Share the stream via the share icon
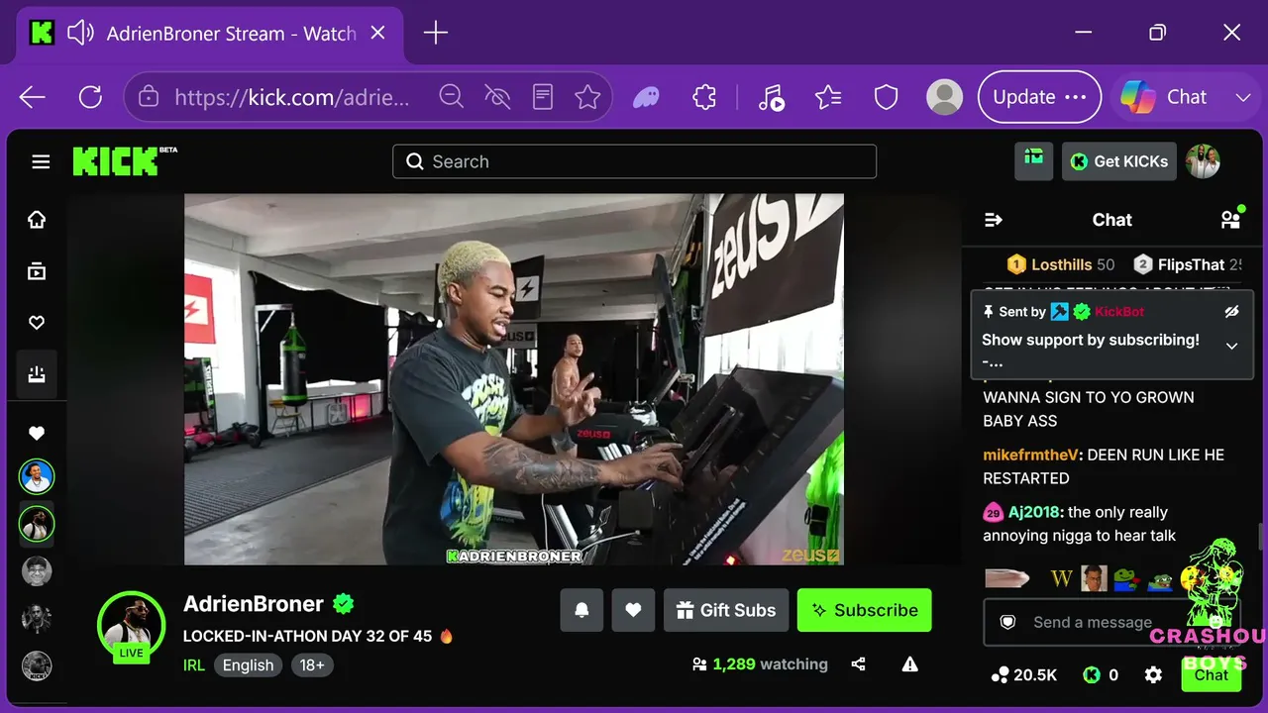Image resolution: width=1268 pixels, height=713 pixels. (859, 664)
